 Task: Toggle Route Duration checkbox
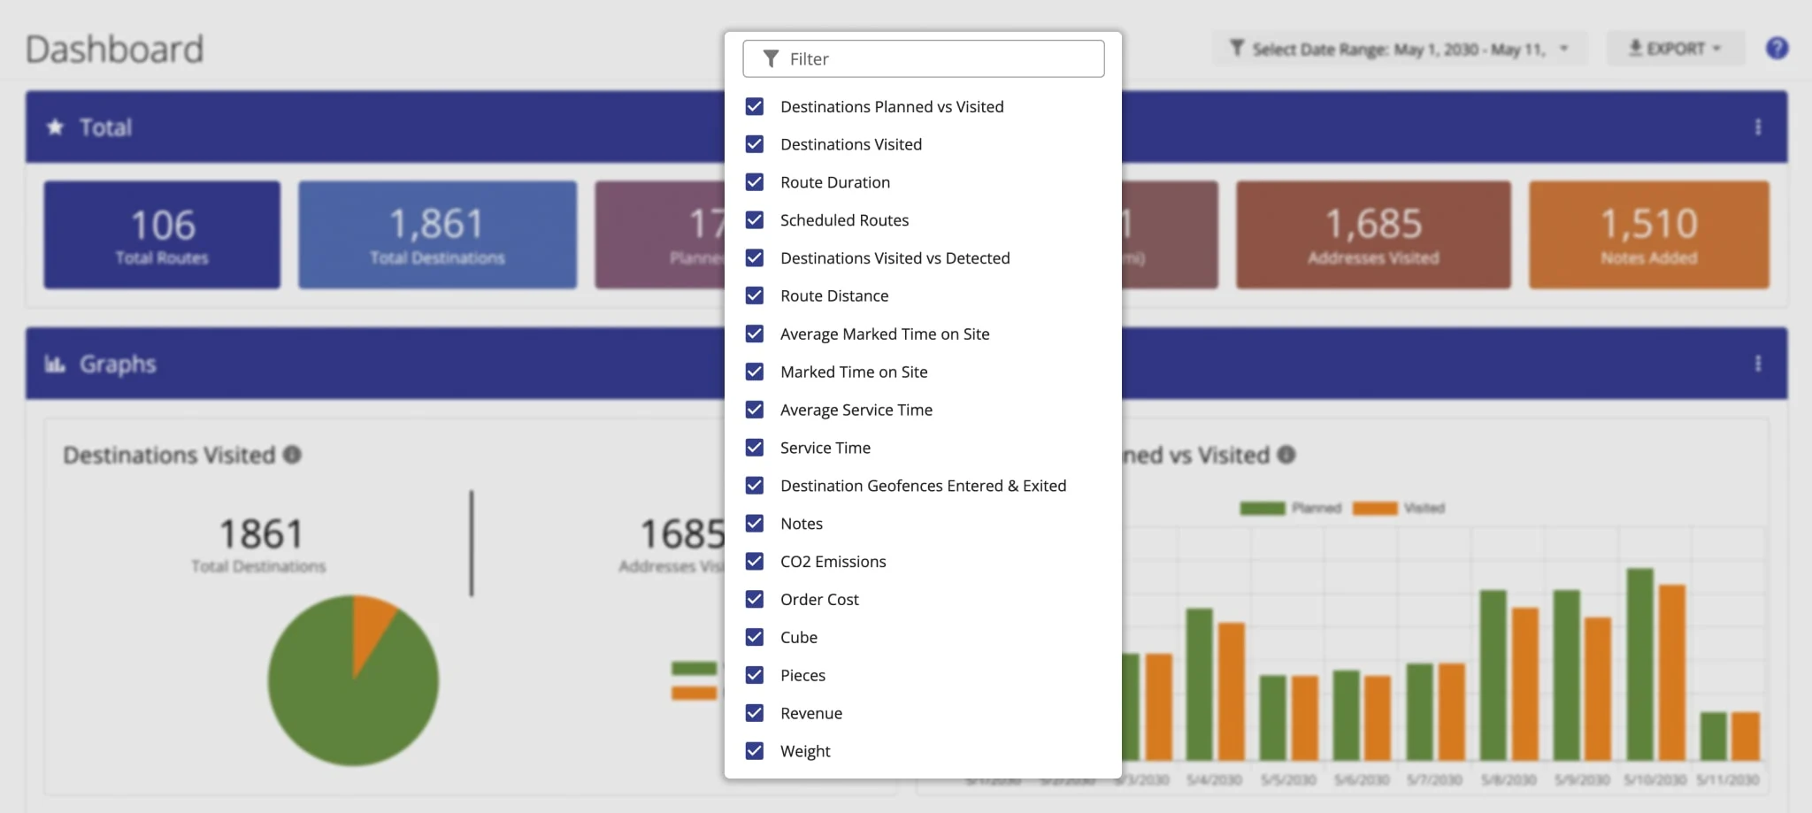(755, 182)
